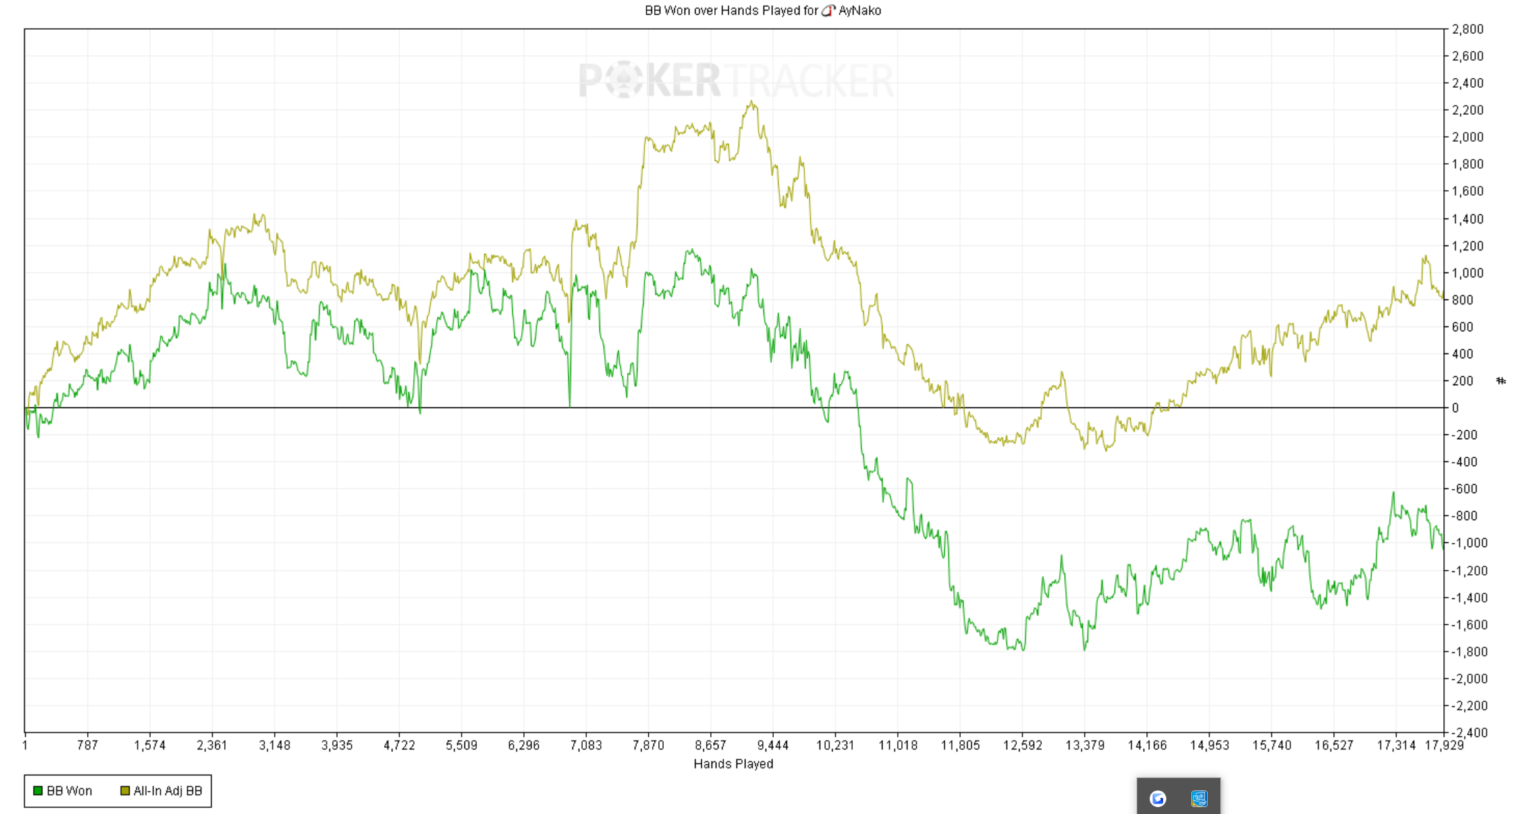Image resolution: width=1529 pixels, height=814 pixels.
Task: Click y-axis tick label '-400'
Action: pyautogui.click(x=1465, y=462)
